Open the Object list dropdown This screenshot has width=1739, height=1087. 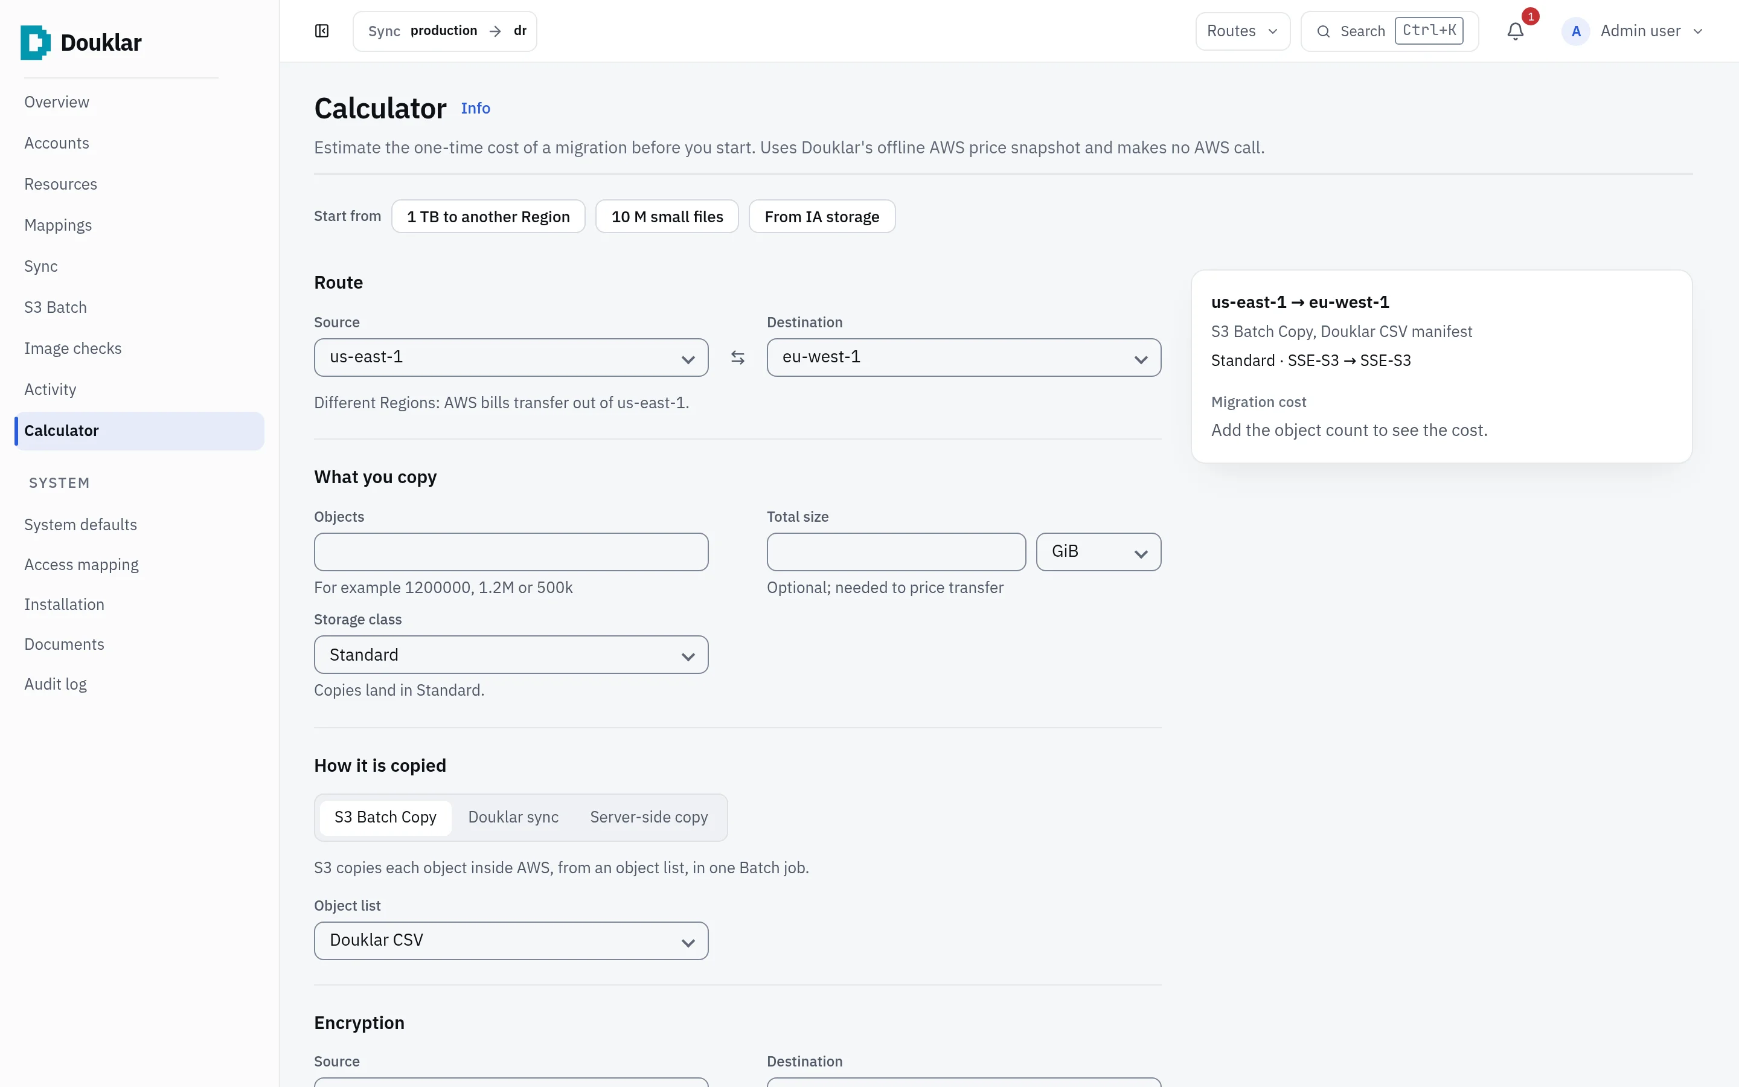[511, 940]
